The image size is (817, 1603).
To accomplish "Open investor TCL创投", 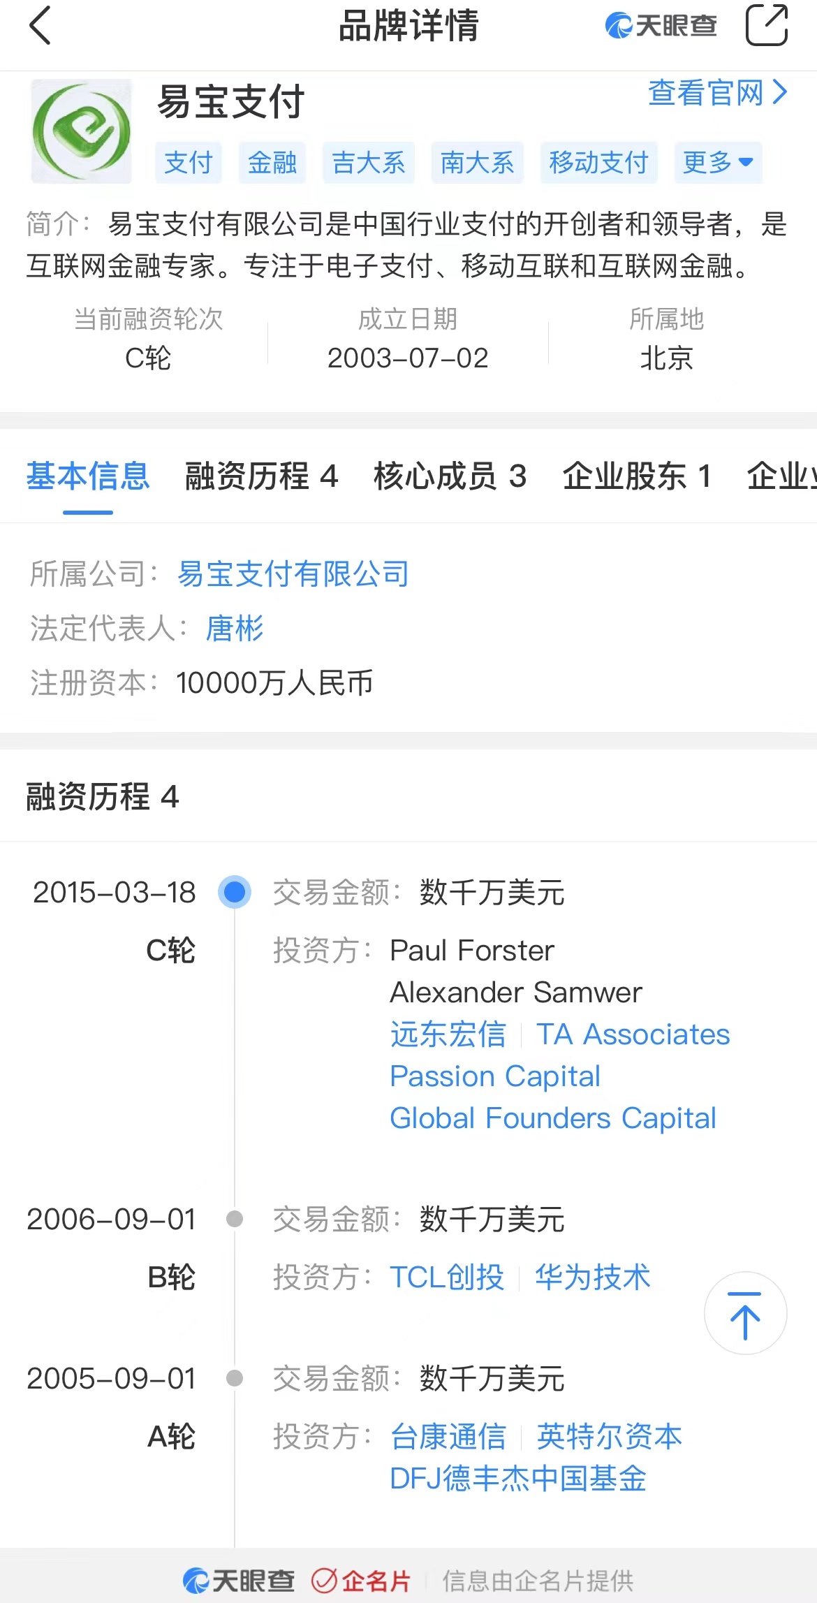I will click(447, 1278).
